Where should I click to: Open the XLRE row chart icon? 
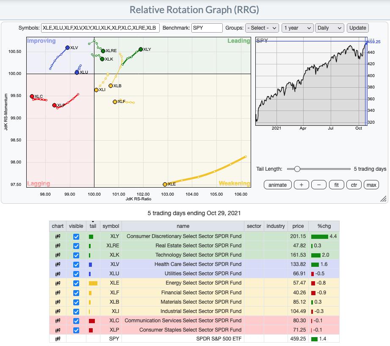tap(58, 246)
